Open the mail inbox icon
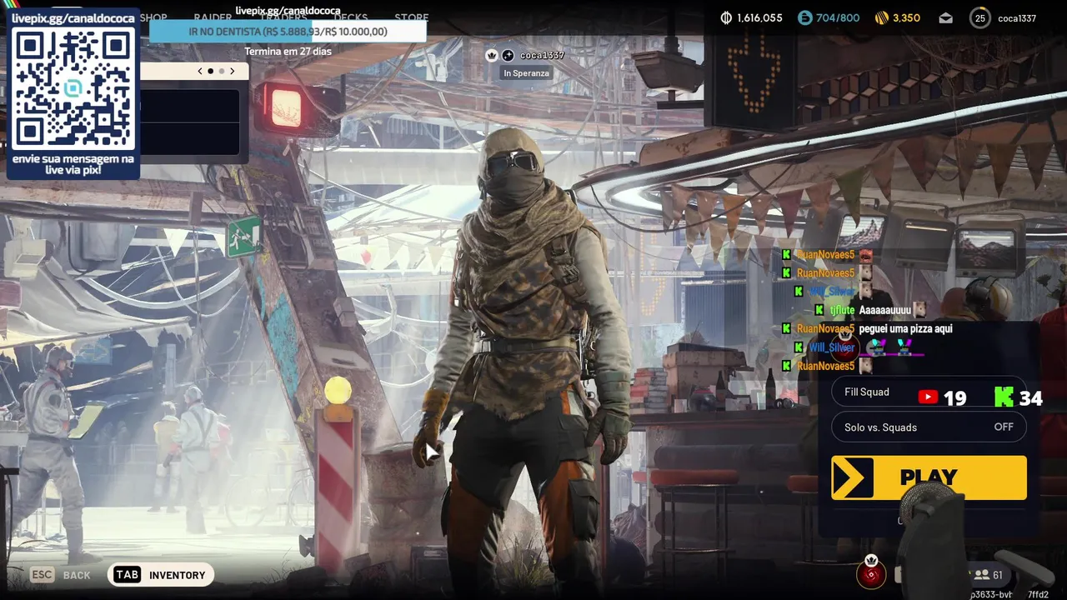Viewport: 1067px width, 600px height. coord(945,17)
